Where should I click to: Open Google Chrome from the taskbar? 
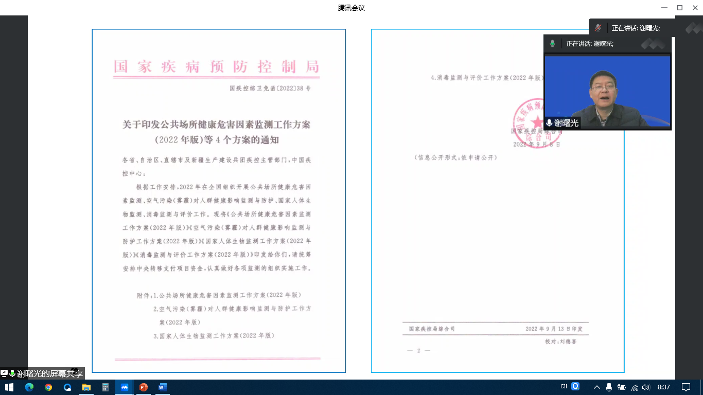pos(48,387)
